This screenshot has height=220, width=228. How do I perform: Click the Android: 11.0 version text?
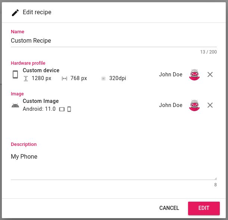[x=39, y=109]
